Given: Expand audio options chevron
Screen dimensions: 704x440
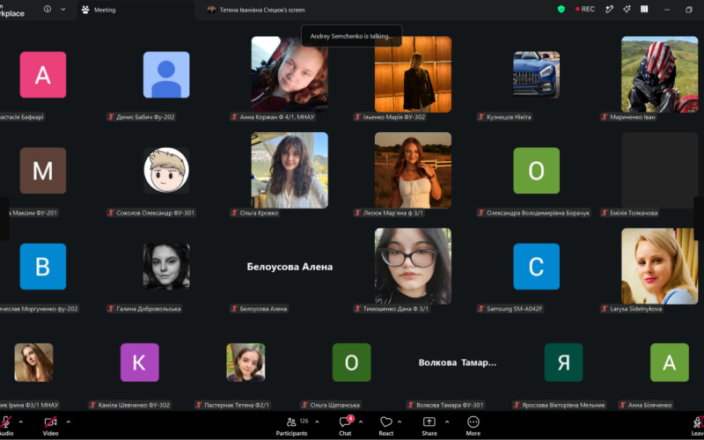Looking at the screenshot, I should click(20, 422).
